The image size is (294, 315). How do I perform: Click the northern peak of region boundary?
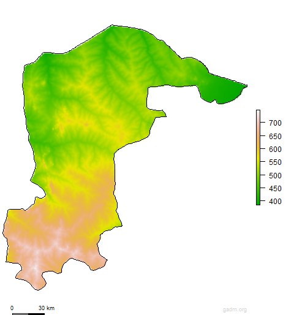pyautogui.click(x=112, y=26)
